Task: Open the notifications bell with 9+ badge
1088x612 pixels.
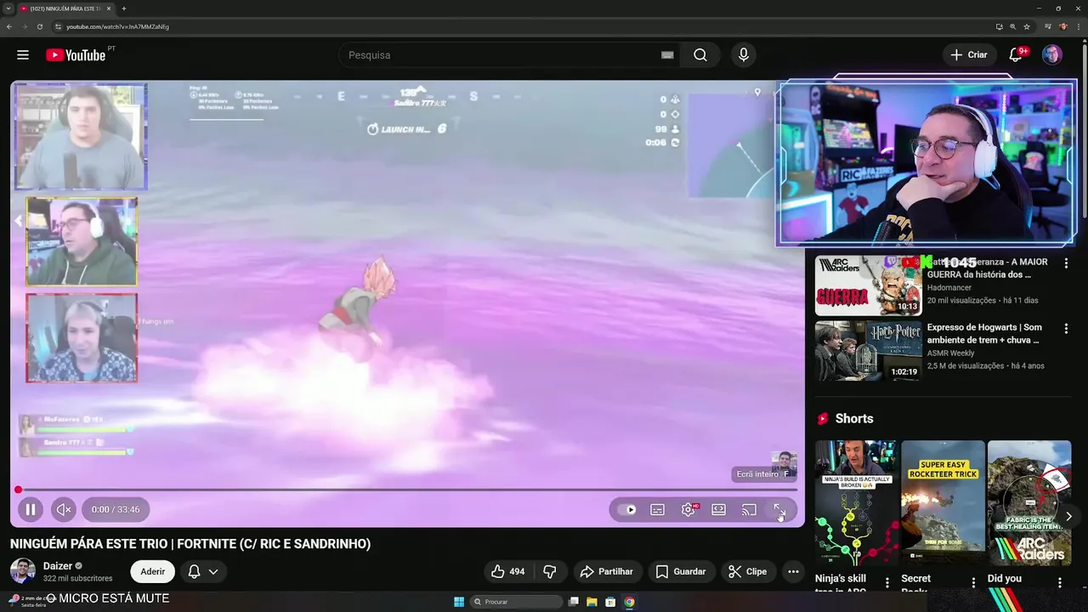Action: (1017, 55)
